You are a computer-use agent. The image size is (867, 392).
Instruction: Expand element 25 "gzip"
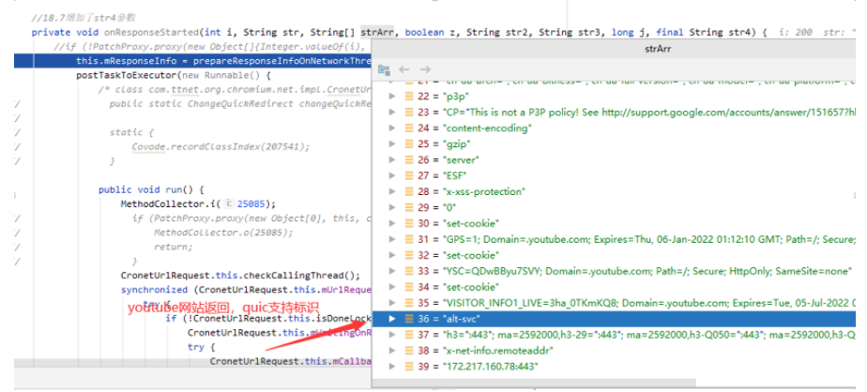click(x=392, y=143)
